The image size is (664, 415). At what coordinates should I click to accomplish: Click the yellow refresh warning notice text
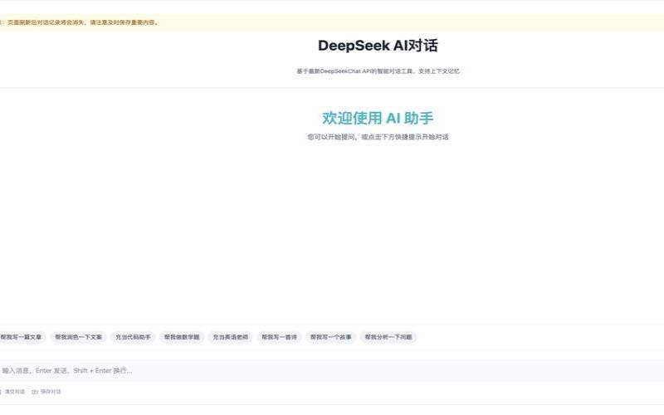(x=81, y=22)
